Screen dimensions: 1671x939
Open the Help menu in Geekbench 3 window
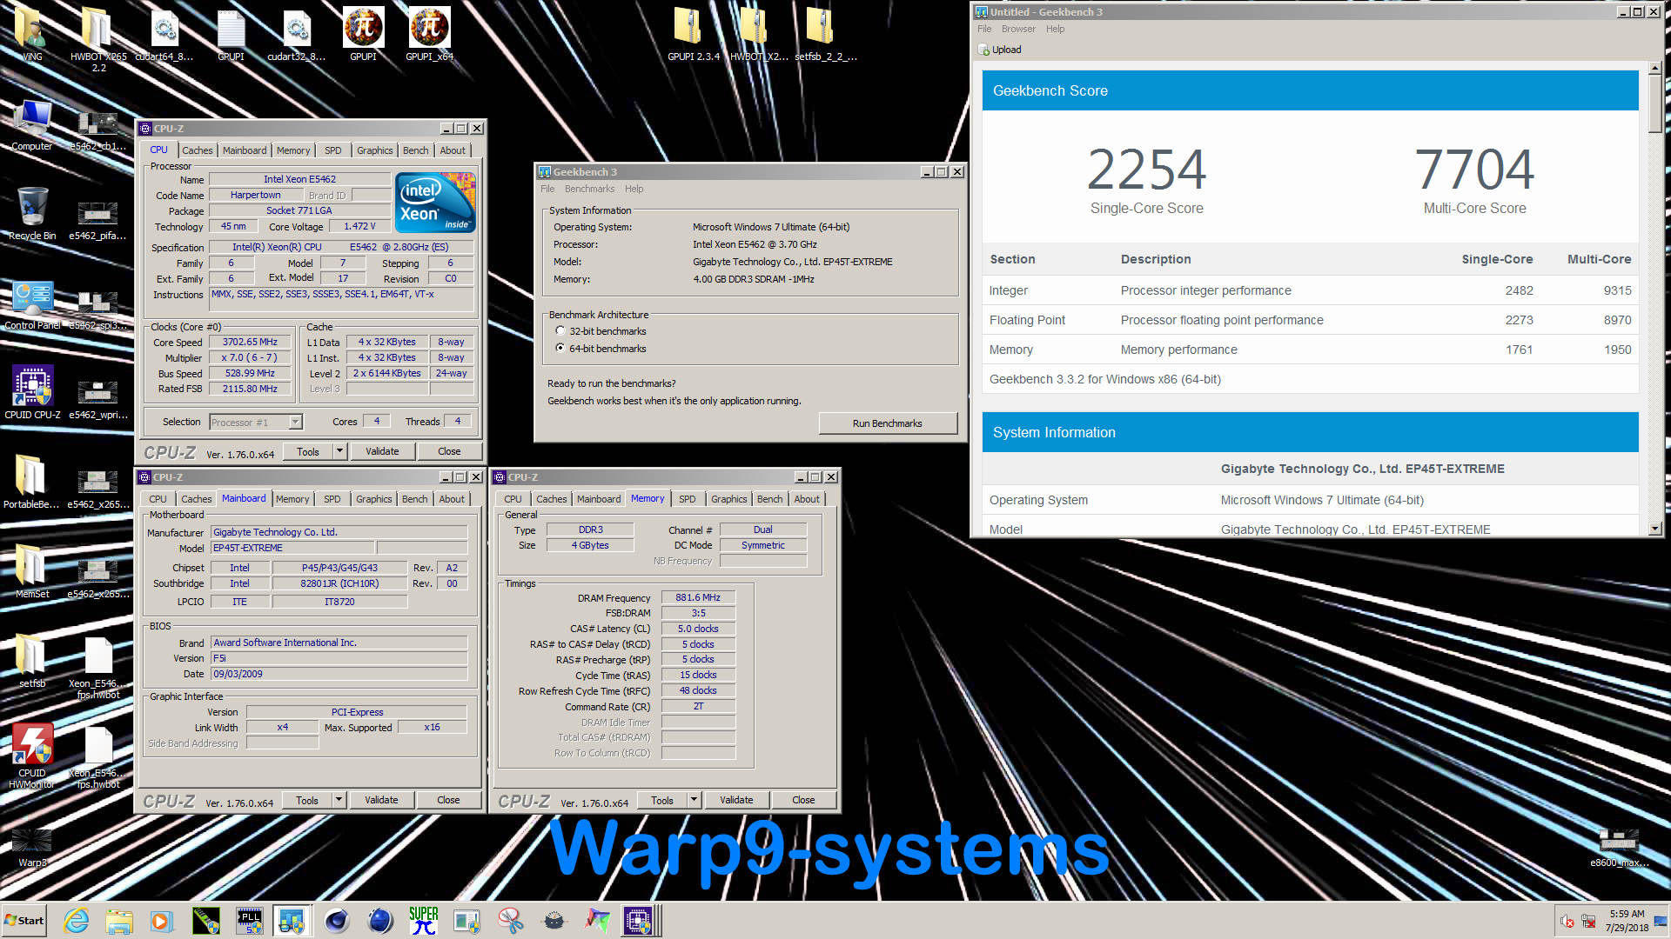point(634,189)
